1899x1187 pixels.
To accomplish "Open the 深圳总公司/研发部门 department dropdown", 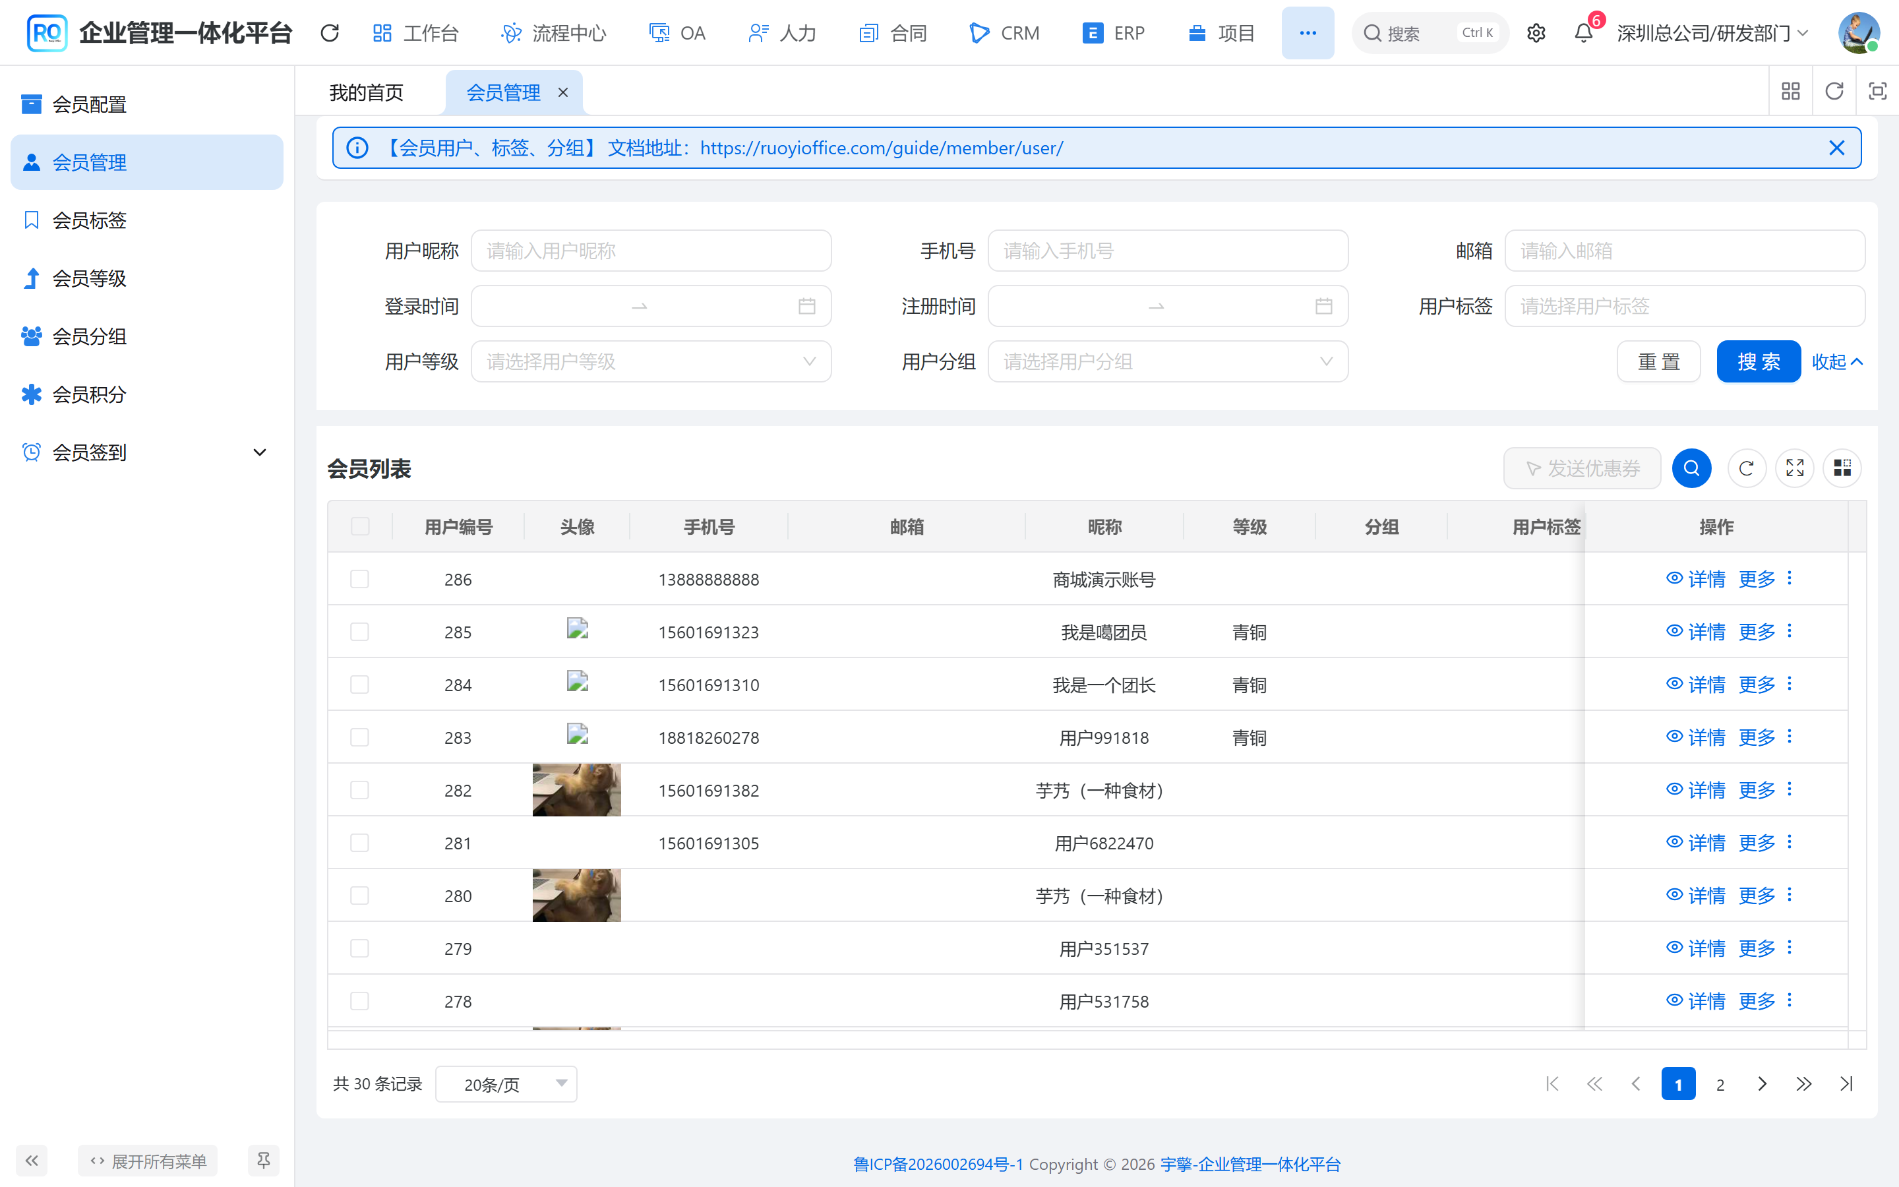I will click(1713, 33).
